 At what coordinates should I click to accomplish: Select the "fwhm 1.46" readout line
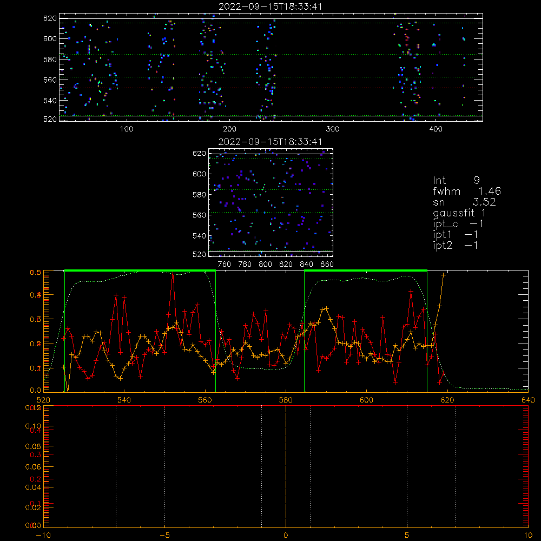pos(467,191)
